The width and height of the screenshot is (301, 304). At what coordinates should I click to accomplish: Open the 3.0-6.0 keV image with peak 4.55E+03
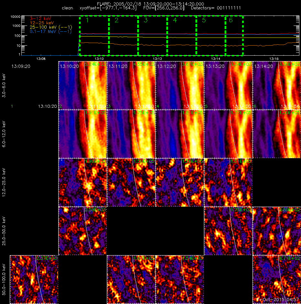click(x=131, y=85)
